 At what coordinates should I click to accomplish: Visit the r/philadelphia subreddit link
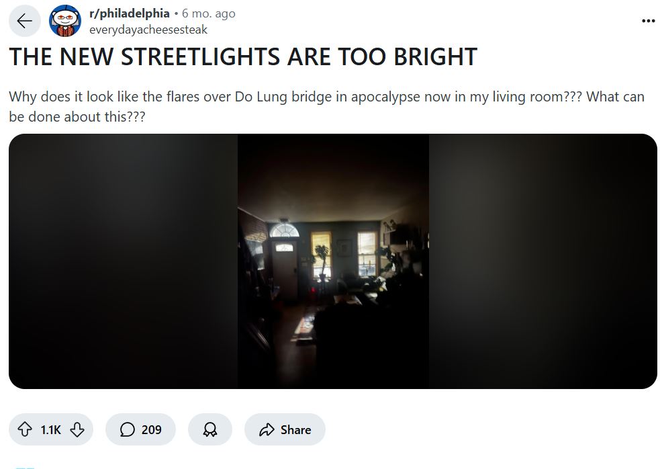click(130, 13)
